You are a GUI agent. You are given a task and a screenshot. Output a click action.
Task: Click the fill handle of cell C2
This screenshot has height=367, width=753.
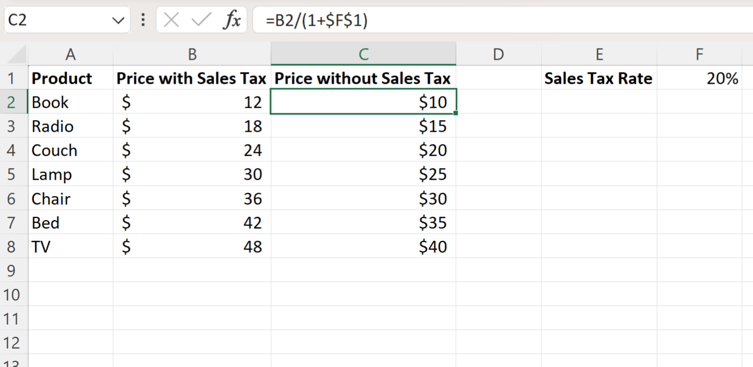pos(456,113)
